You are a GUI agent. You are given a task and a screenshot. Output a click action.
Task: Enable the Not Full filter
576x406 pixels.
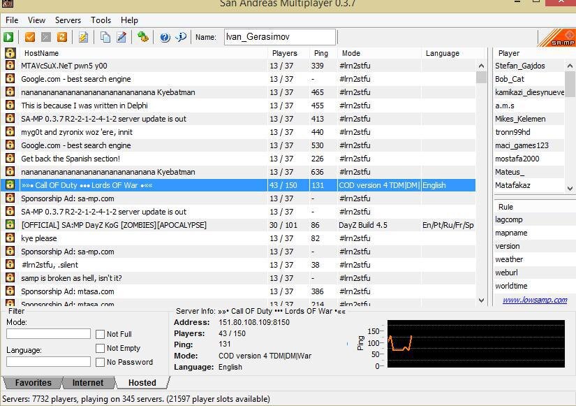(100, 334)
